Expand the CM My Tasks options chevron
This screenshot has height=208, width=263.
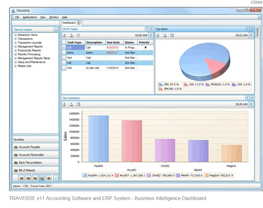point(151,35)
